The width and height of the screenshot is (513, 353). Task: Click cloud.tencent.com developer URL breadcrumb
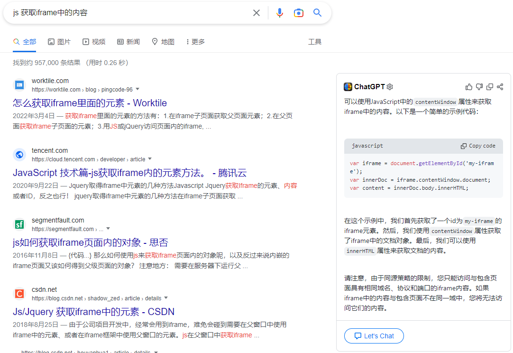(88, 159)
